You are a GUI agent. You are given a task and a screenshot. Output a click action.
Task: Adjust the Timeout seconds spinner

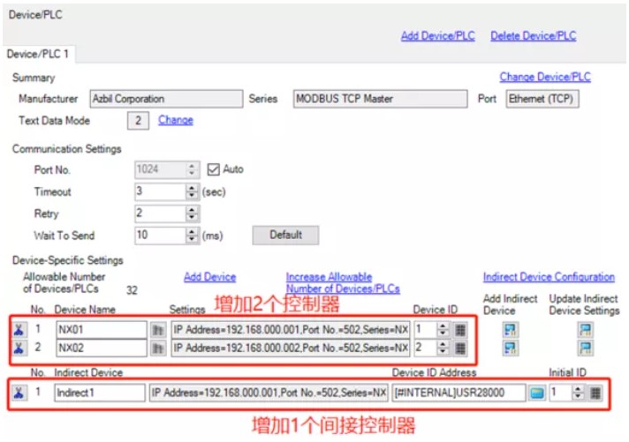[x=191, y=191]
